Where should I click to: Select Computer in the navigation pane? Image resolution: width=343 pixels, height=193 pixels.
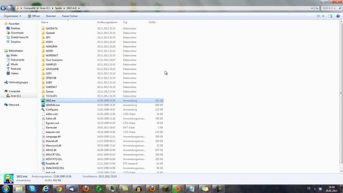(14, 91)
